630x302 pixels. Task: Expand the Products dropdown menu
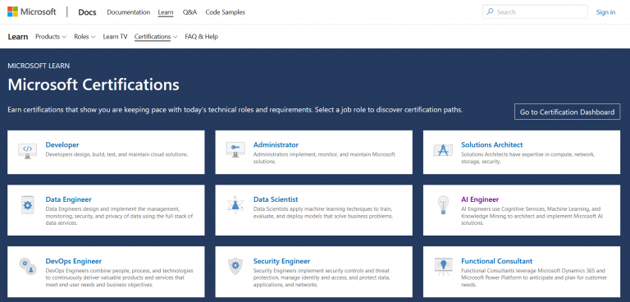pos(51,37)
